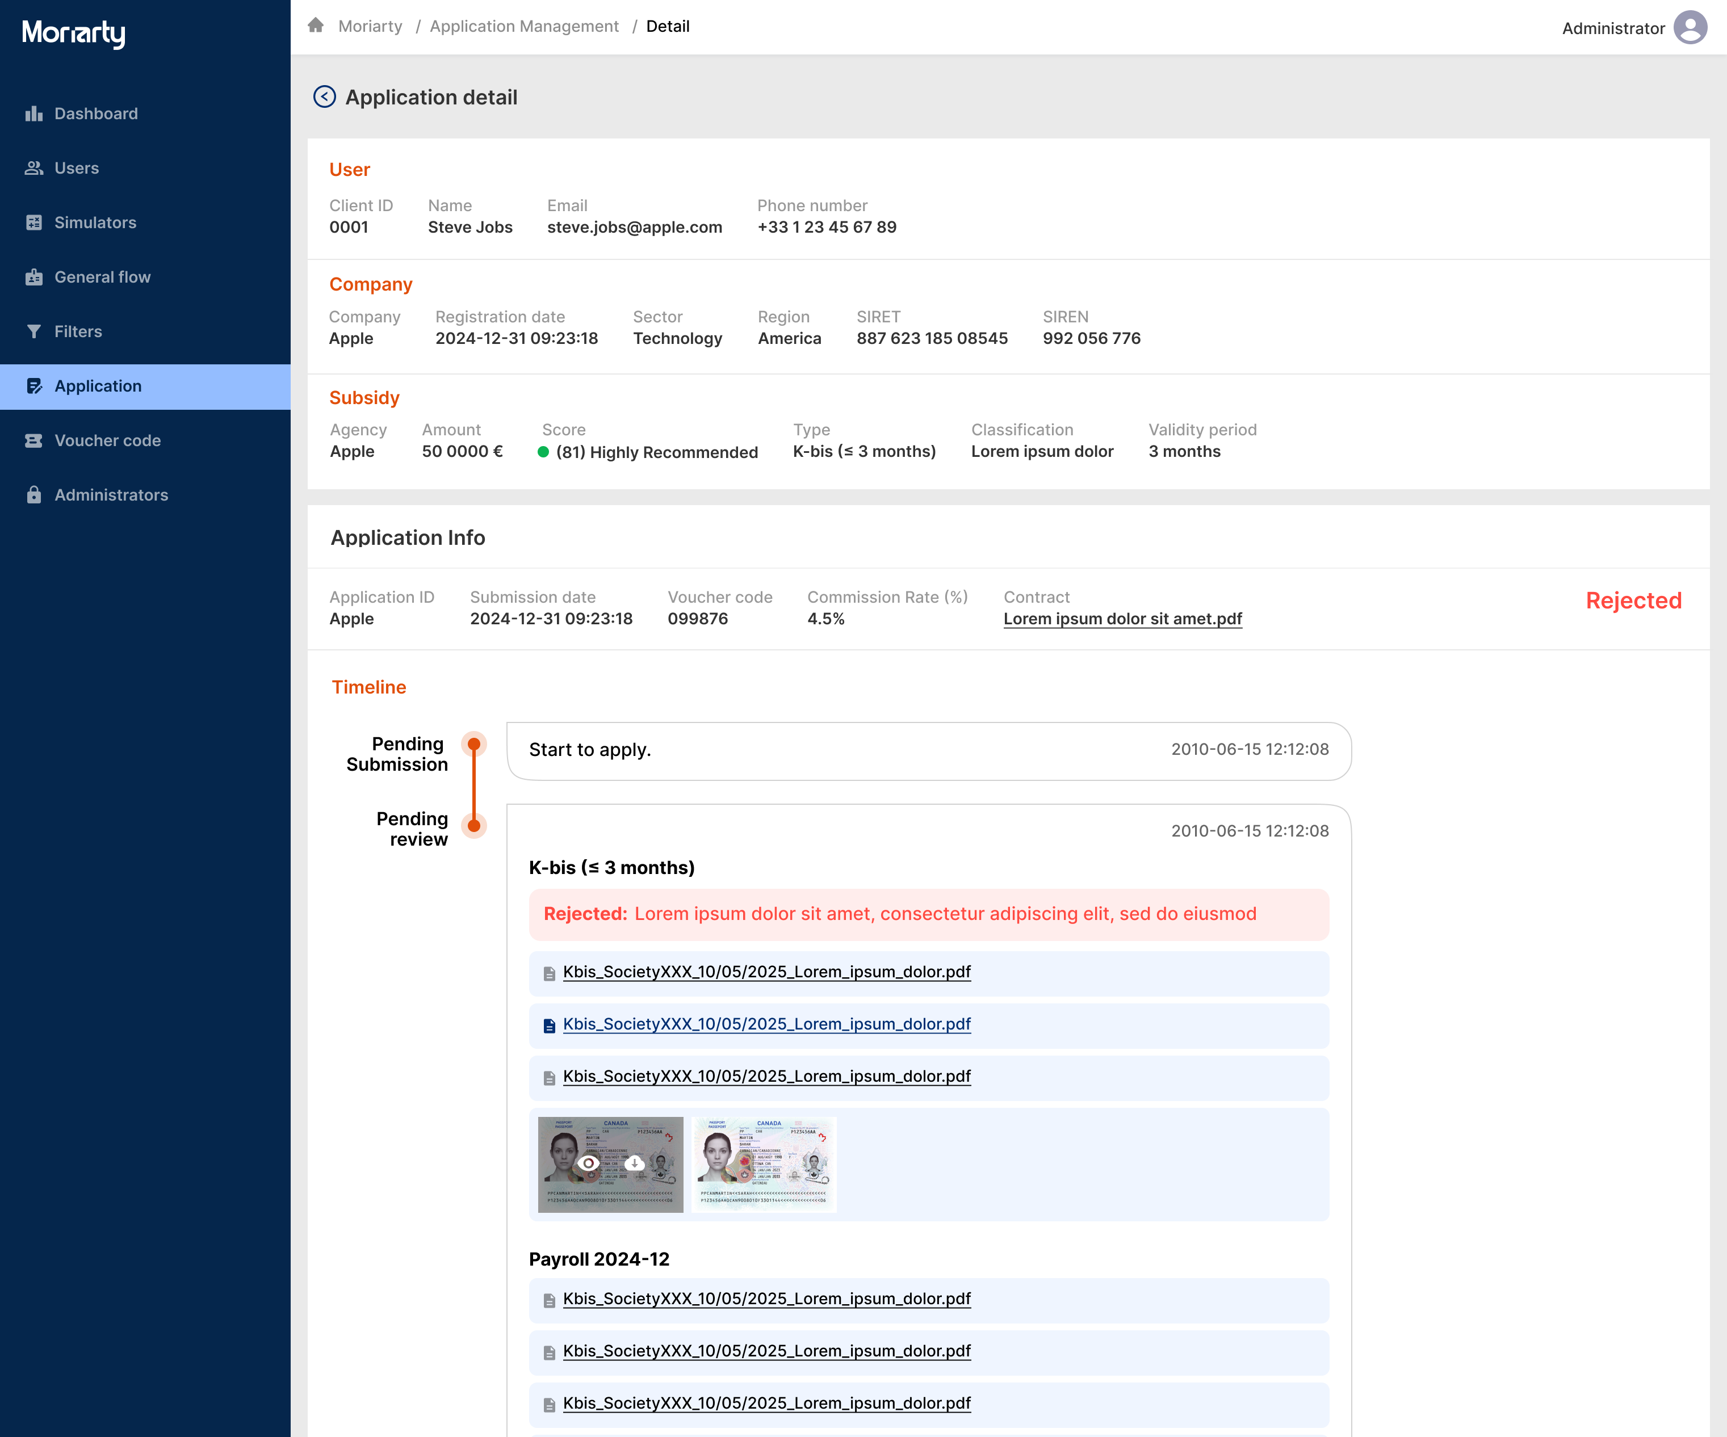The width and height of the screenshot is (1727, 1437).
Task: Navigate to Application Management breadcrumb
Action: coord(524,26)
